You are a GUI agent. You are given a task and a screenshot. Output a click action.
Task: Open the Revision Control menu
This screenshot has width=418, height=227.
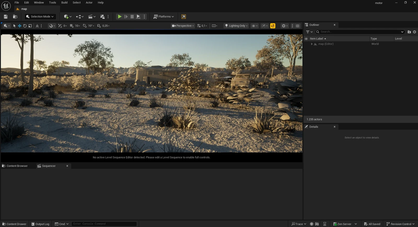point(400,224)
